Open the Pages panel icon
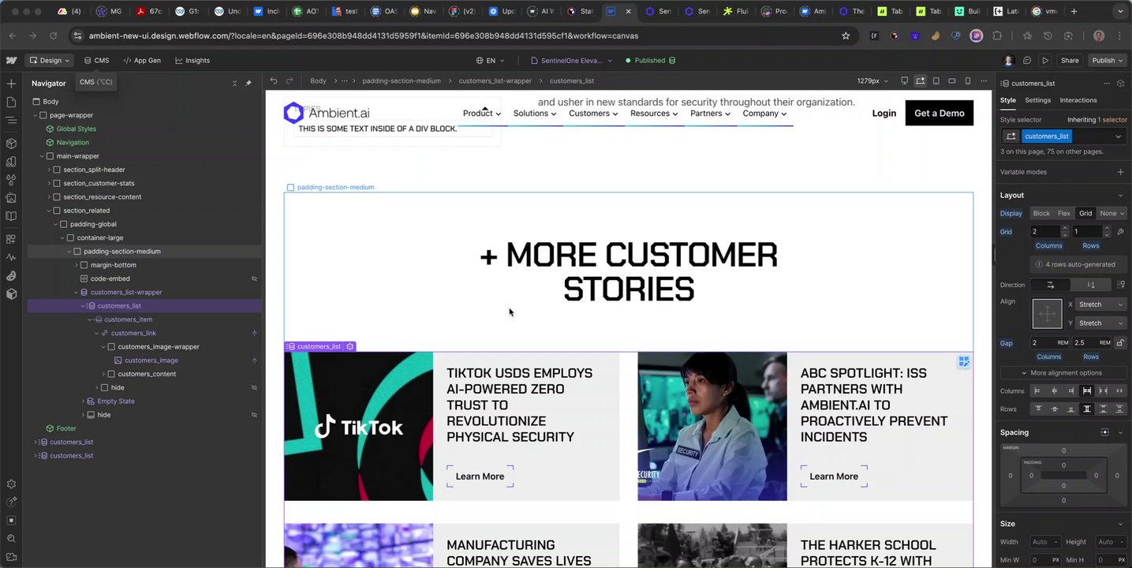The height and width of the screenshot is (568, 1132). [11, 102]
